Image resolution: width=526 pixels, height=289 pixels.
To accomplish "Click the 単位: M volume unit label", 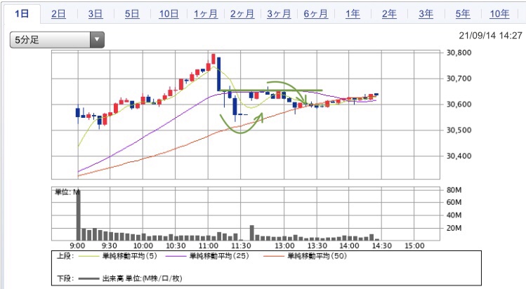I will tap(67, 192).
